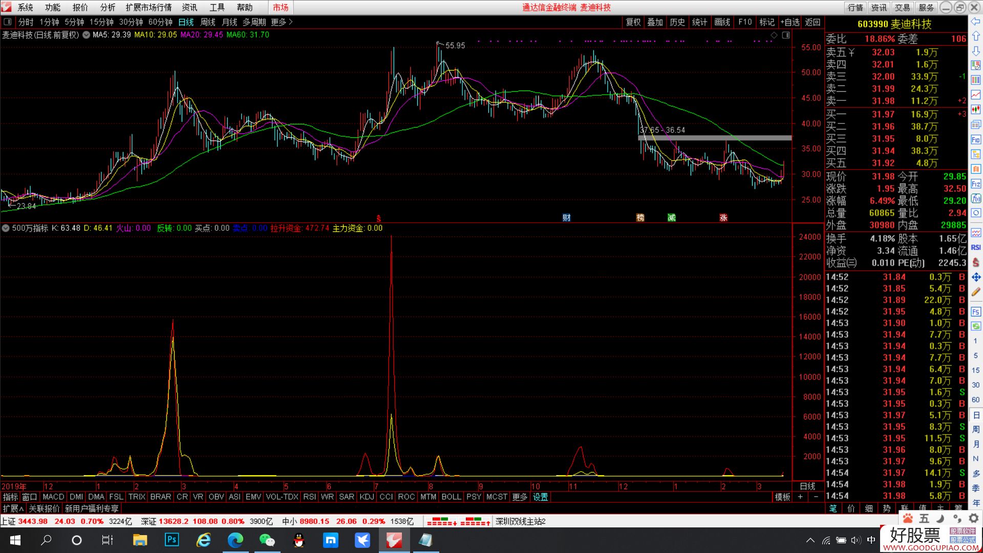Click the blue move arrows sidebar icon
The image size is (983, 553).
click(x=976, y=277)
